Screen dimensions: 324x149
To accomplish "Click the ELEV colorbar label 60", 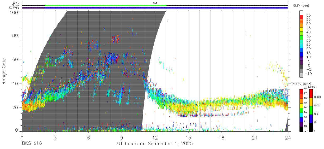I will click(x=308, y=16).
